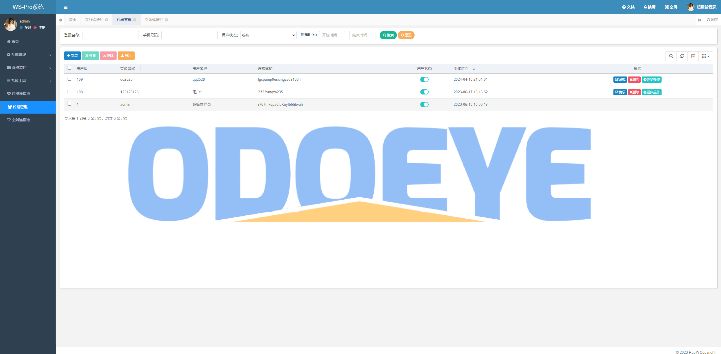The image size is (721, 354).
Task: Click the orange 重置 button
Action: tap(406, 35)
